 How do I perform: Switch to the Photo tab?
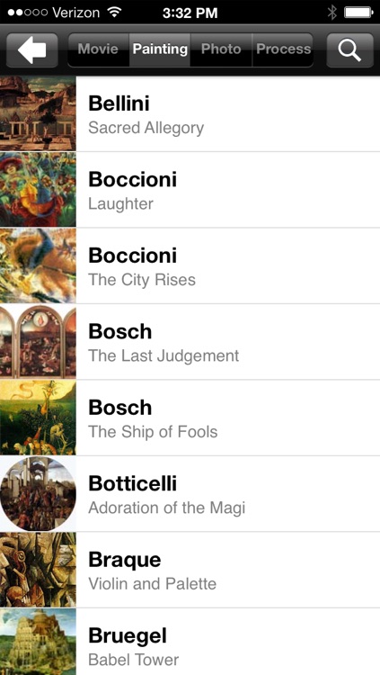point(221,49)
